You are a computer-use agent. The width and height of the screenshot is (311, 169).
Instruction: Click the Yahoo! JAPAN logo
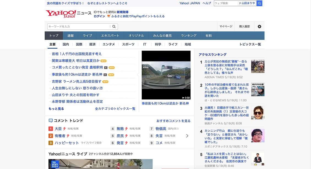(x=61, y=14)
